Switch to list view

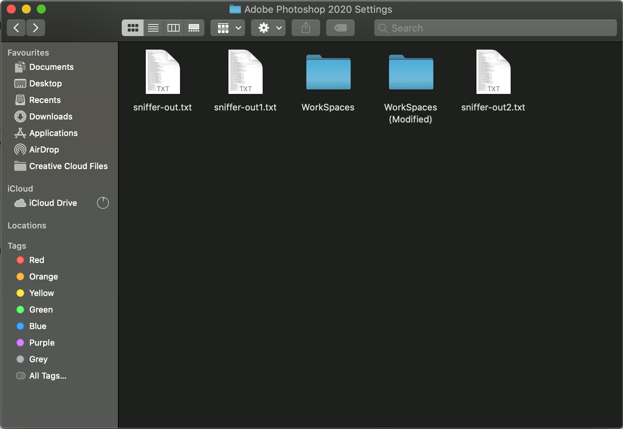153,27
